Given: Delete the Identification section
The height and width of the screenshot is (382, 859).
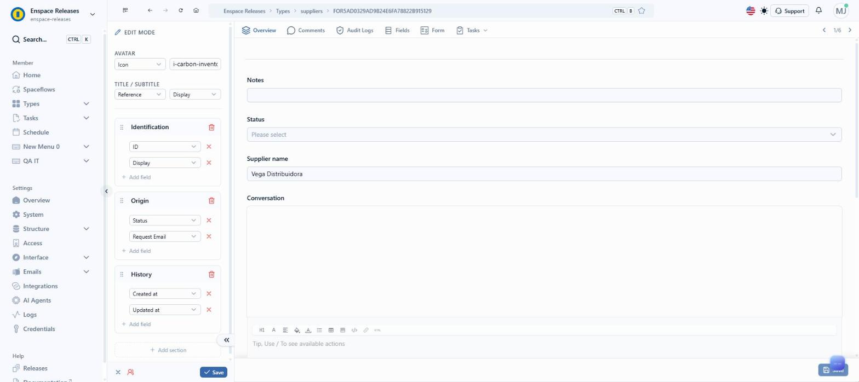Looking at the screenshot, I should (x=211, y=127).
